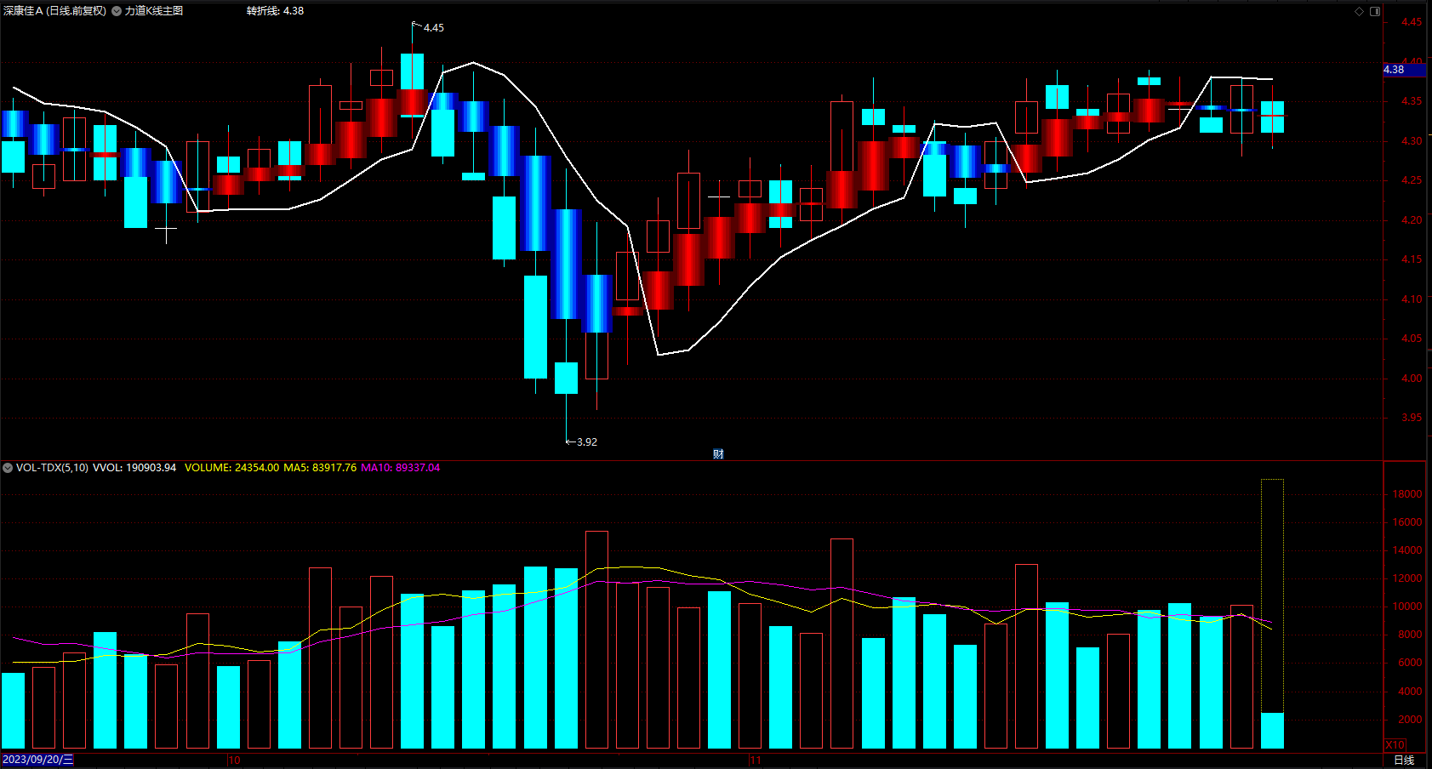
Task: Click the date label 2023/09/20/三
Action: pos(37,760)
